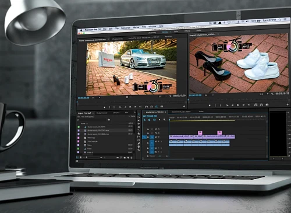
Task: Toggle lock on second video track
Action: [148, 133]
